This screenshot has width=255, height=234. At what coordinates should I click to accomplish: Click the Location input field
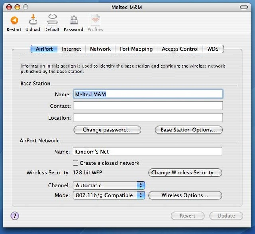(148, 117)
